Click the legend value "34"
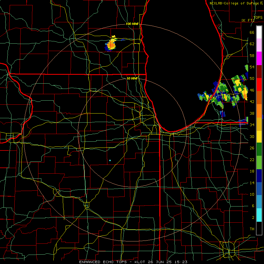 (x=252, y=125)
